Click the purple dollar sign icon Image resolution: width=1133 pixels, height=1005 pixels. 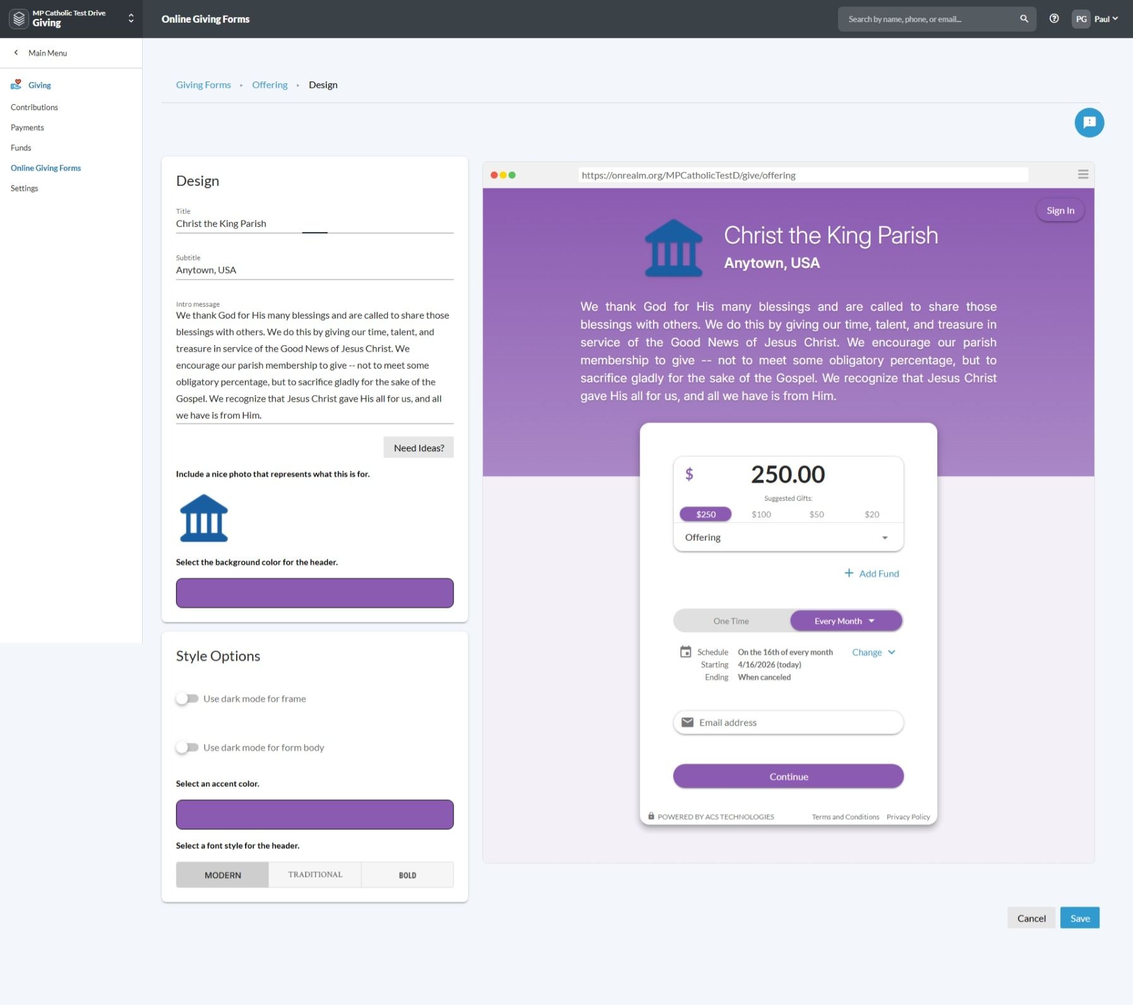pyautogui.click(x=689, y=474)
